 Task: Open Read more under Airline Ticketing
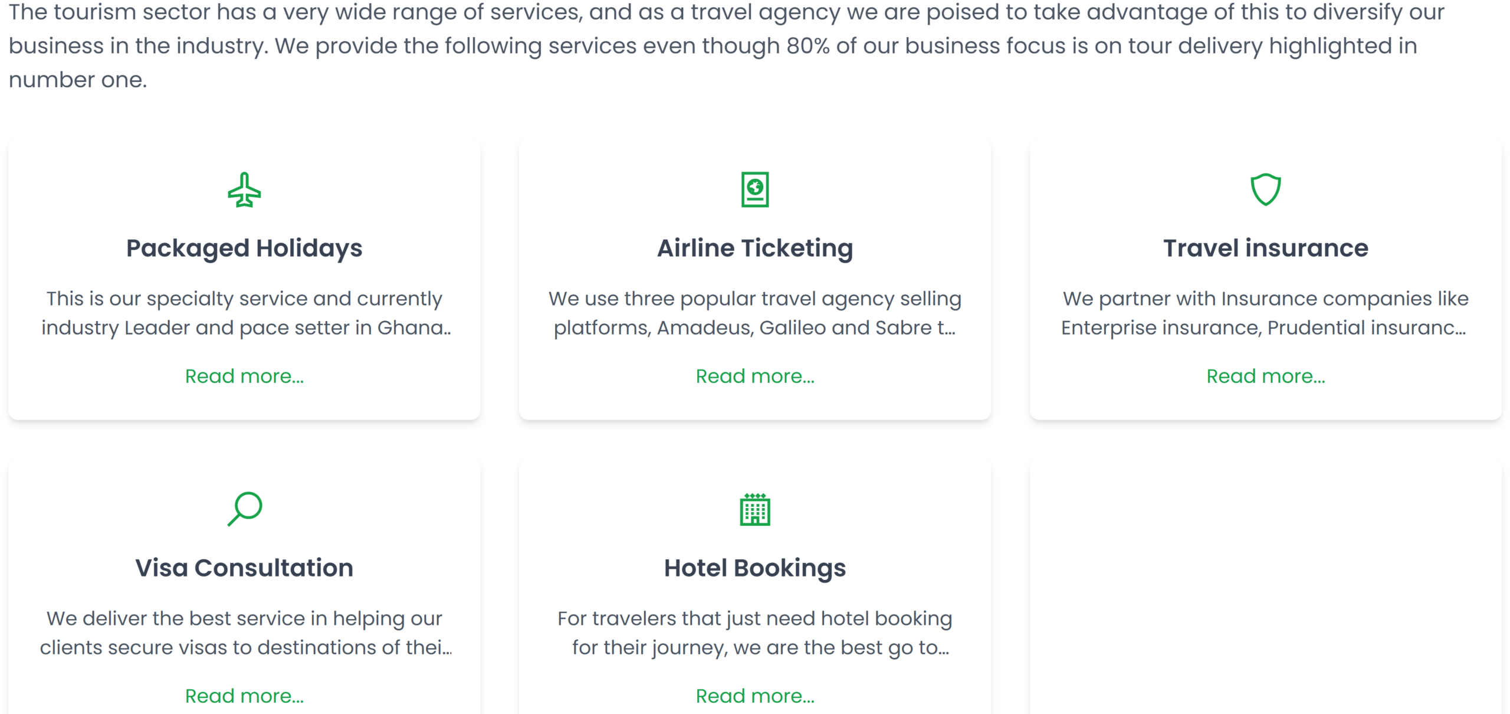coord(755,376)
